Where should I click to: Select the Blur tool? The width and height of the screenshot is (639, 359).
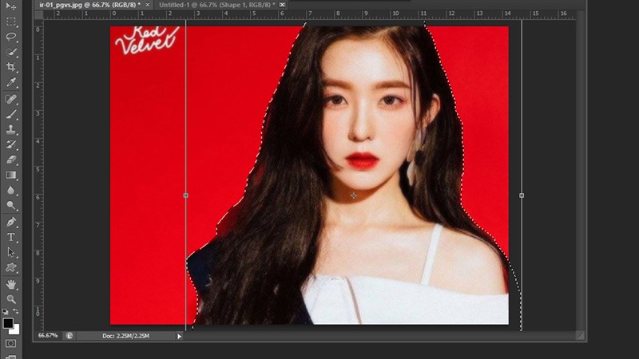click(x=11, y=190)
